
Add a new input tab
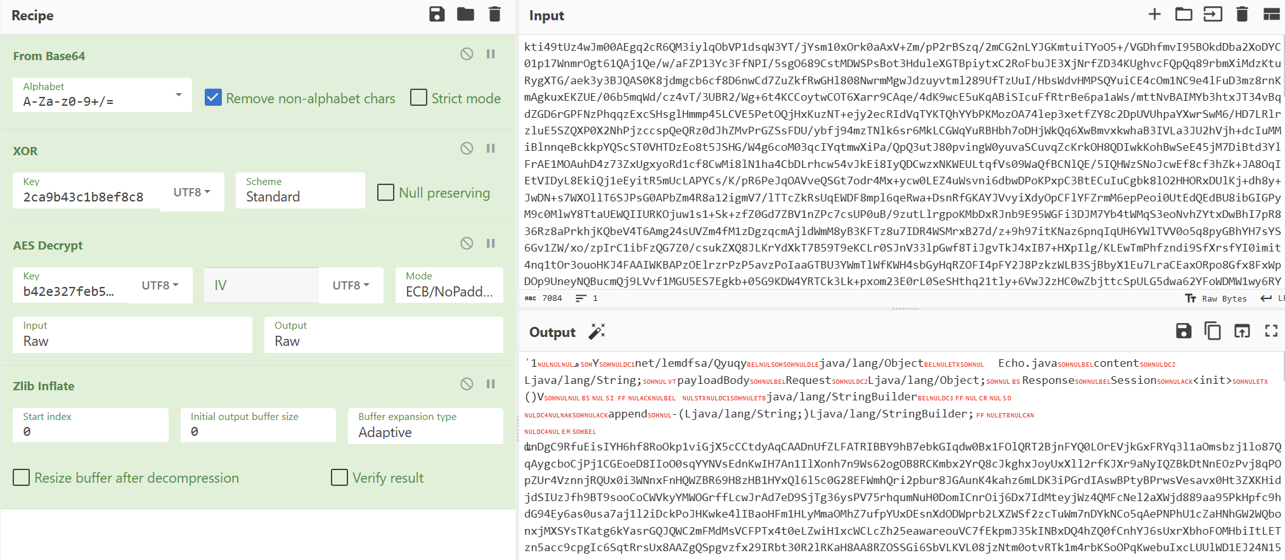click(x=1154, y=14)
